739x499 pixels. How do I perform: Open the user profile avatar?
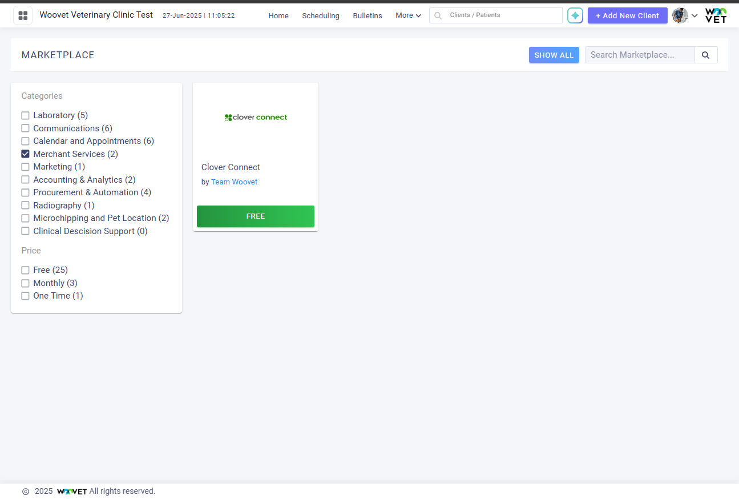coord(679,15)
